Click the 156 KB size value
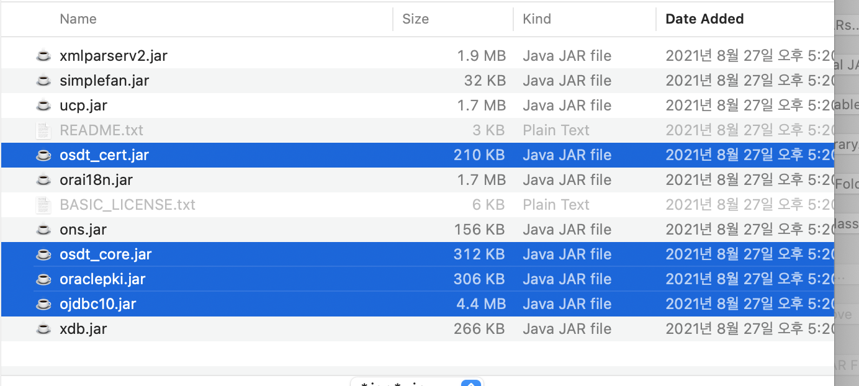 point(479,230)
